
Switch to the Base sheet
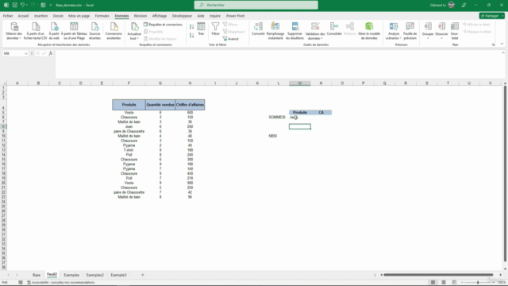click(x=37, y=275)
